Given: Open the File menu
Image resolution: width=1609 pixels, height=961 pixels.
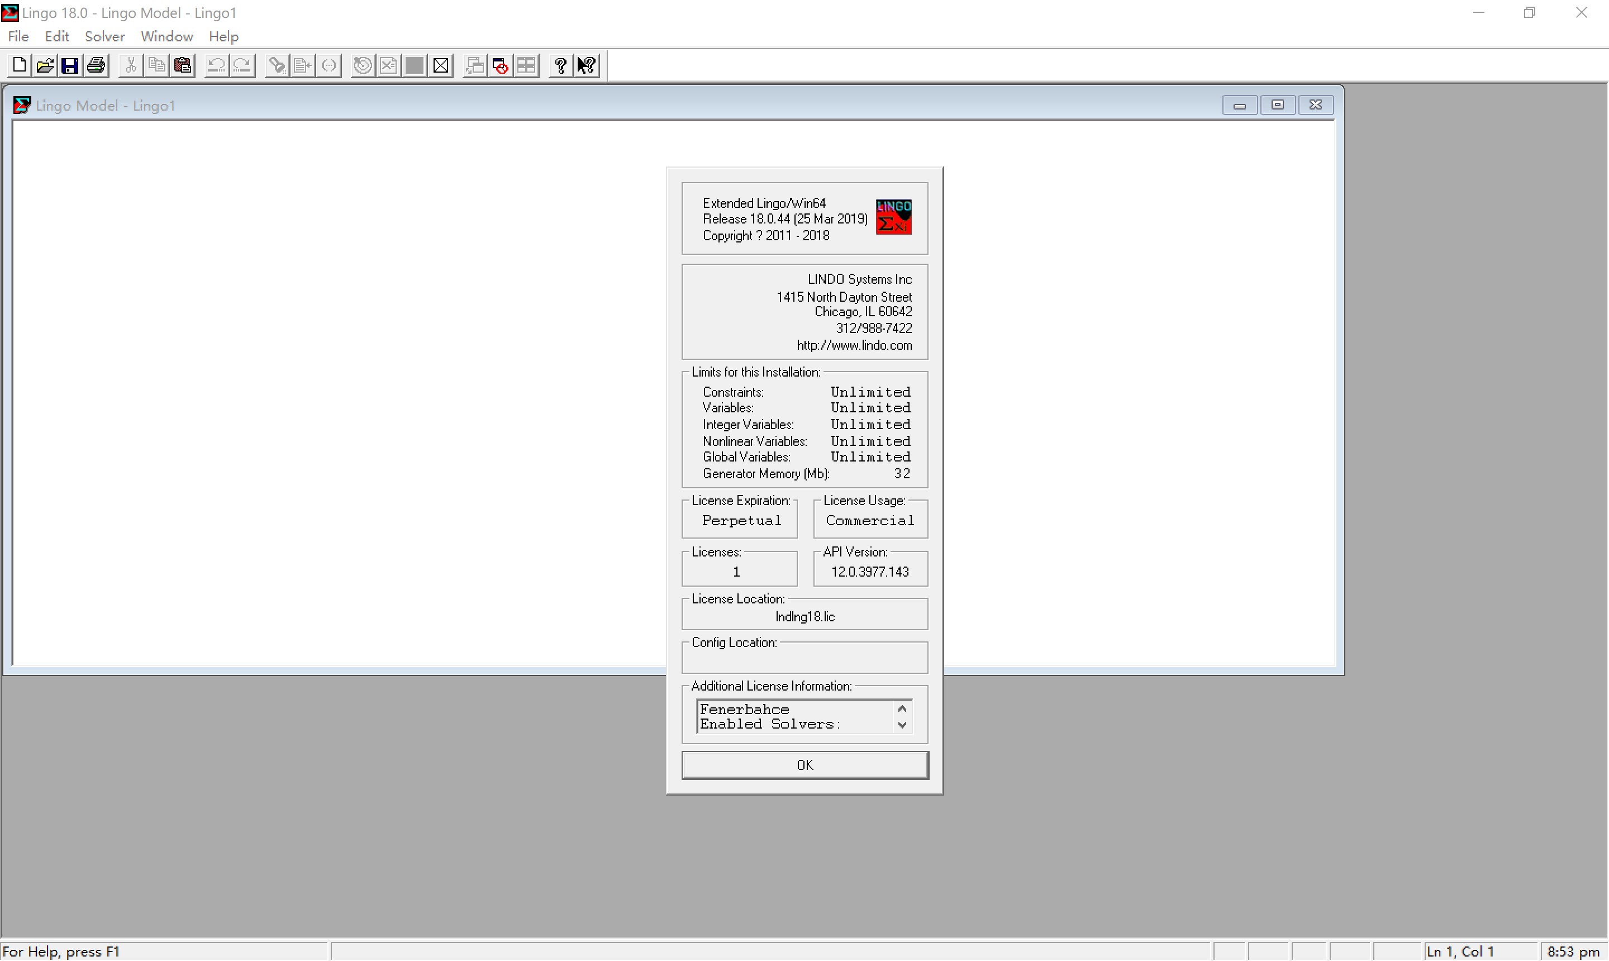Looking at the screenshot, I should [18, 36].
